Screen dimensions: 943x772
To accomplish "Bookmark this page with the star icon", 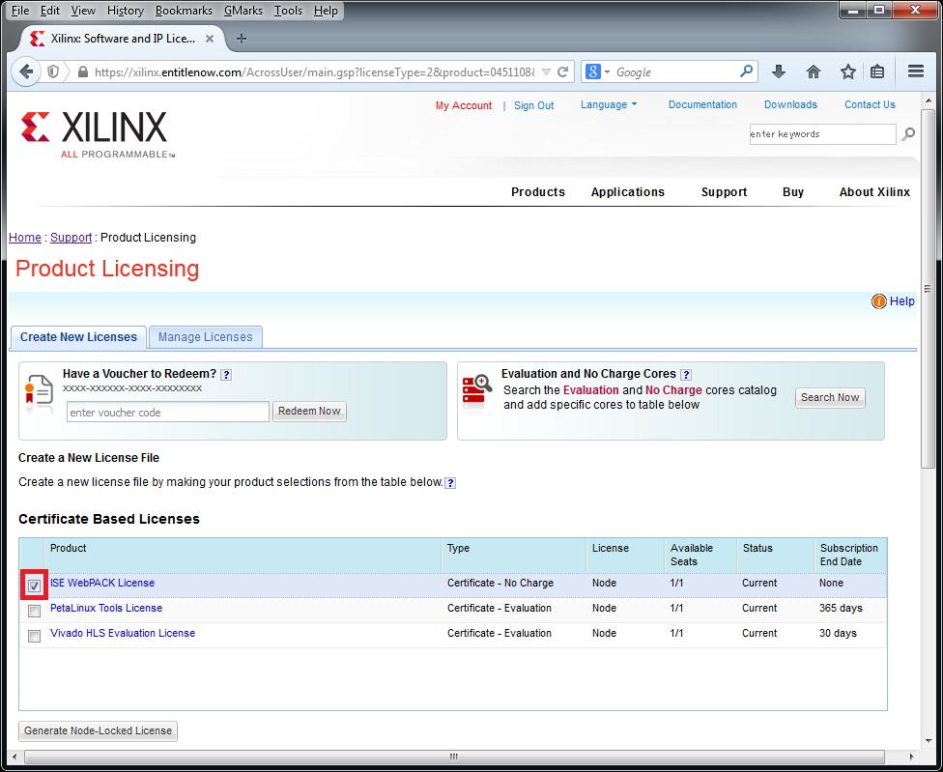I will coord(848,72).
